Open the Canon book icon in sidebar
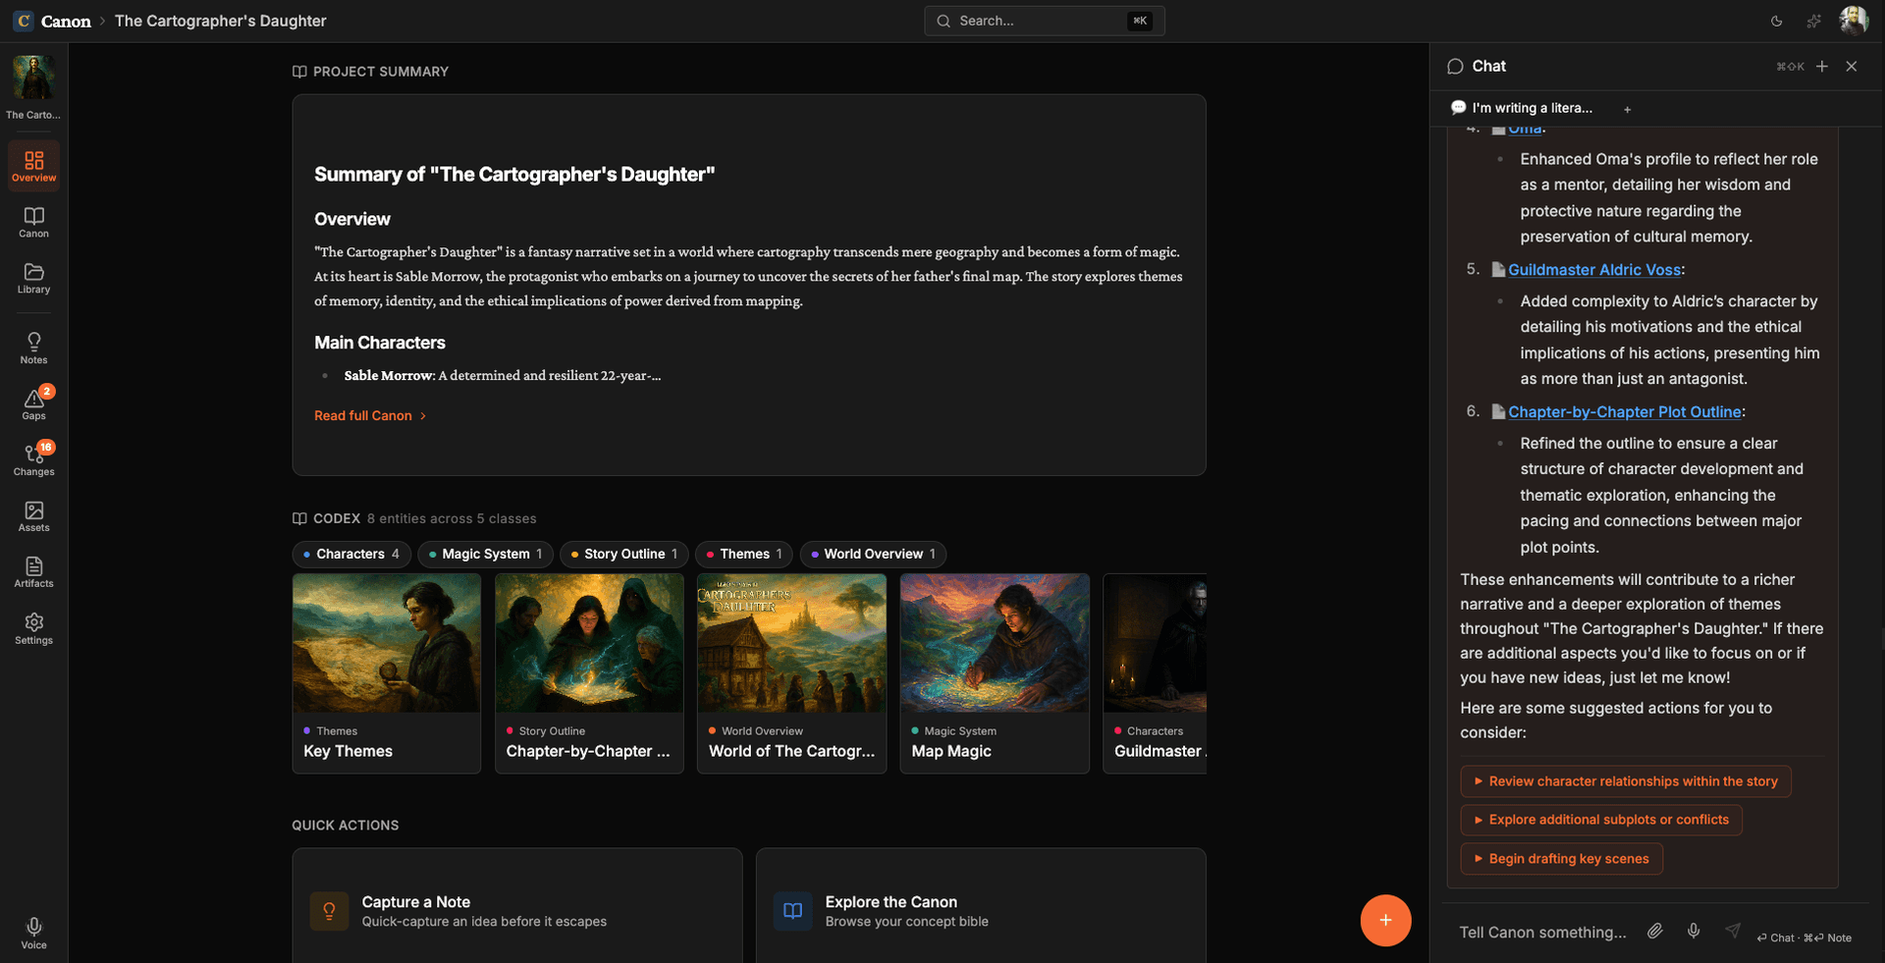 [33, 221]
